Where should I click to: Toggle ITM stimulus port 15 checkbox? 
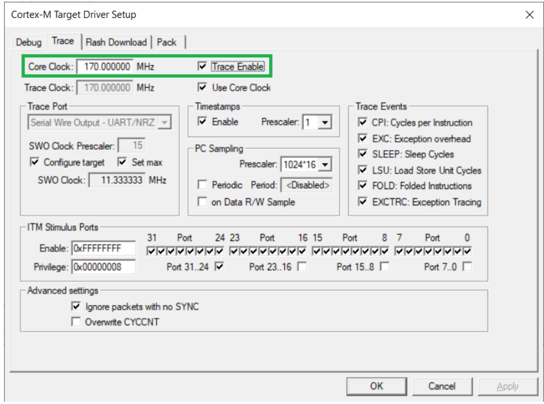point(316,251)
